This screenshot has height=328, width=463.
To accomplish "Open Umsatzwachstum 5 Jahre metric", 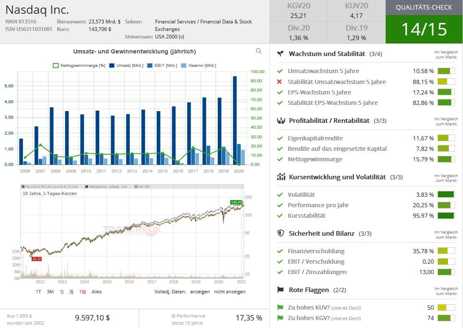I will point(323,71).
